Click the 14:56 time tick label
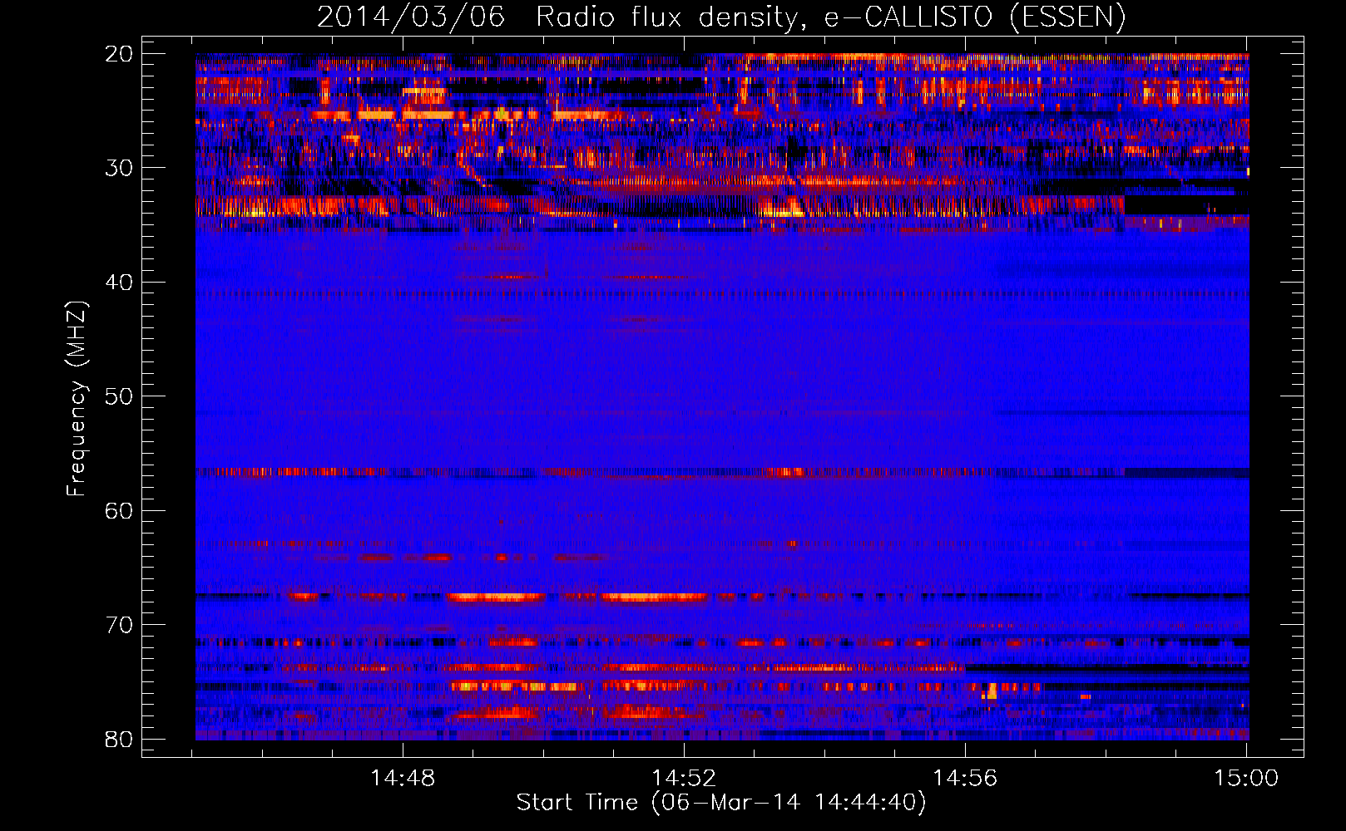 point(965,779)
